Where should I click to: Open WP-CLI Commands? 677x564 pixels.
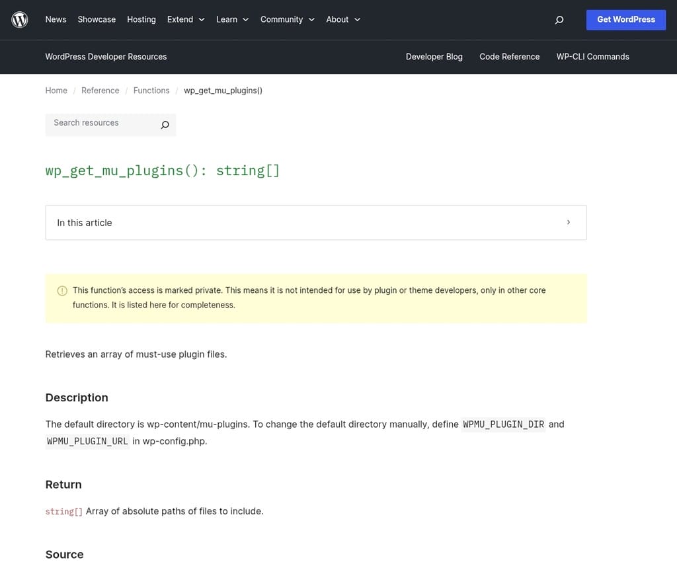592,56
